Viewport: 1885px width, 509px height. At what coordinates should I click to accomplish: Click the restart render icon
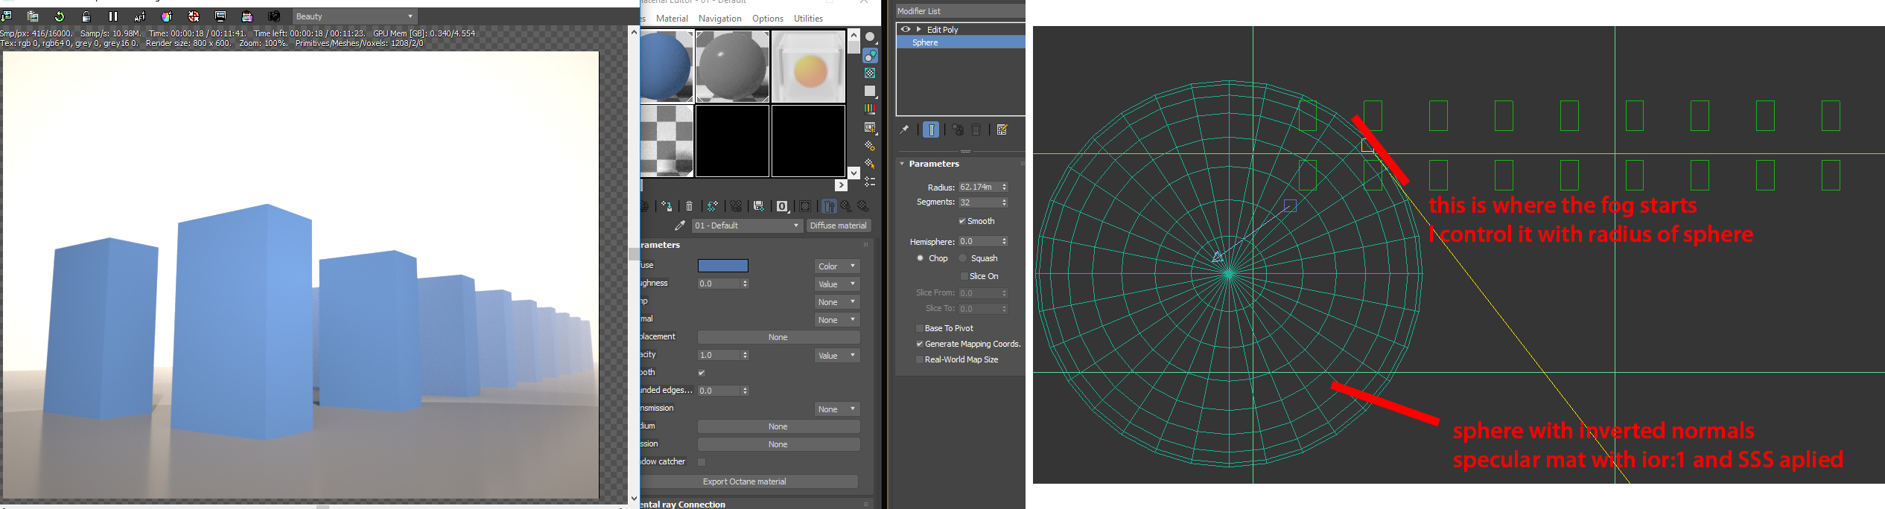(60, 16)
